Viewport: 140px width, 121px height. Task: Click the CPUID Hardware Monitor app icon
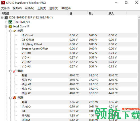(3, 3)
